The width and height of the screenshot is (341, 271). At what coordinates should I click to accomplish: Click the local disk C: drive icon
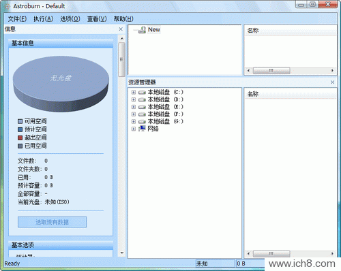click(x=142, y=93)
